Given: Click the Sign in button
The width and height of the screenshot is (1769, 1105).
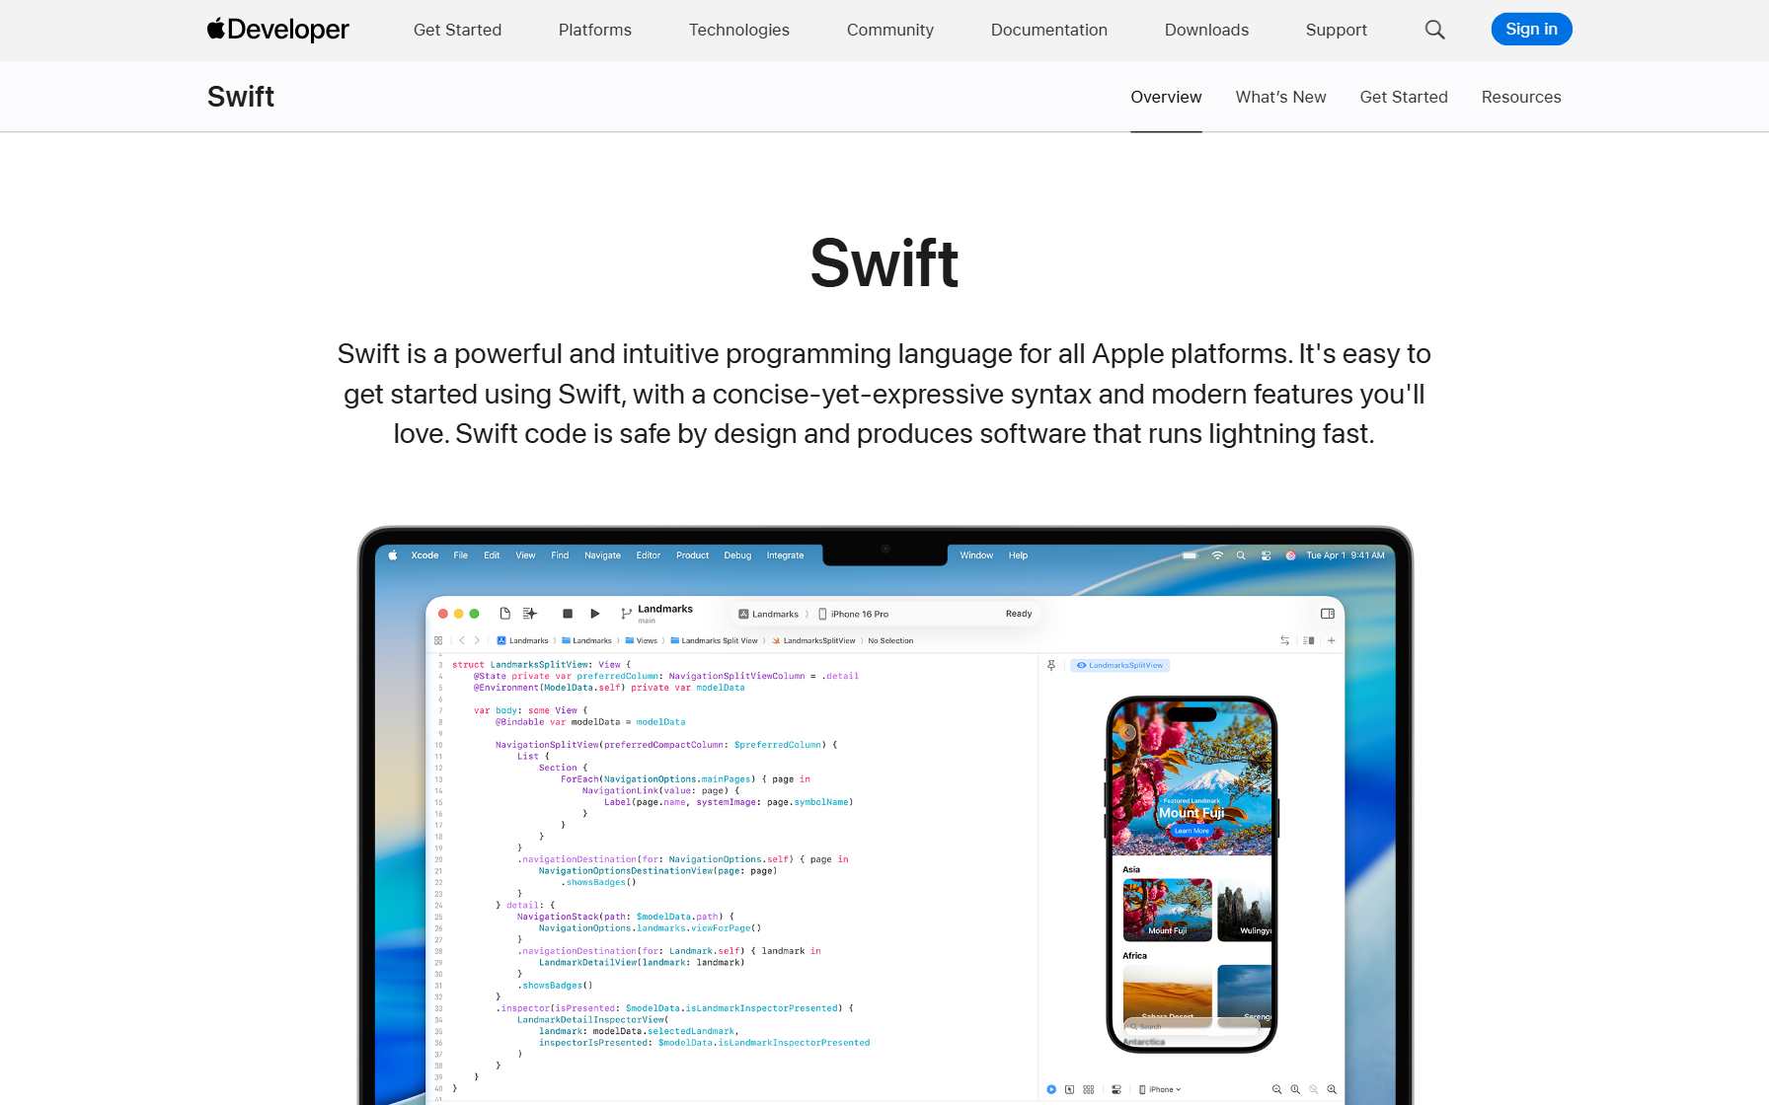Looking at the screenshot, I should (1531, 30).
